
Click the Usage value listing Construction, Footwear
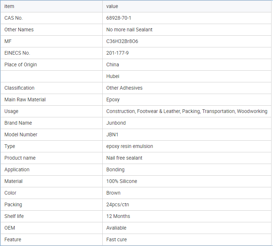[x=186, y=111]
